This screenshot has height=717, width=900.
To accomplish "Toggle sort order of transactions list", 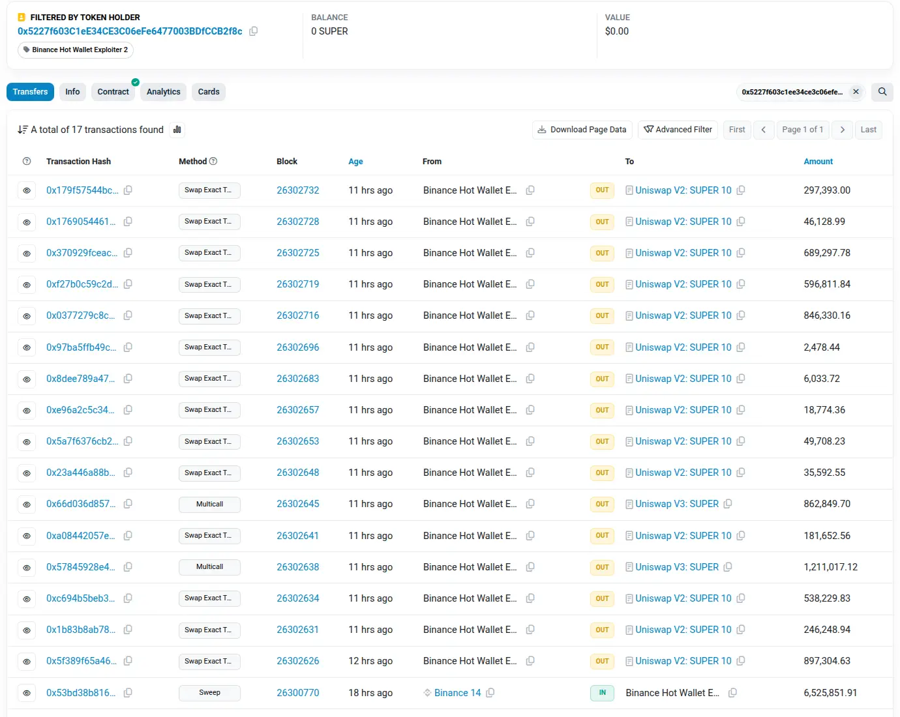I will click(23, 130).
